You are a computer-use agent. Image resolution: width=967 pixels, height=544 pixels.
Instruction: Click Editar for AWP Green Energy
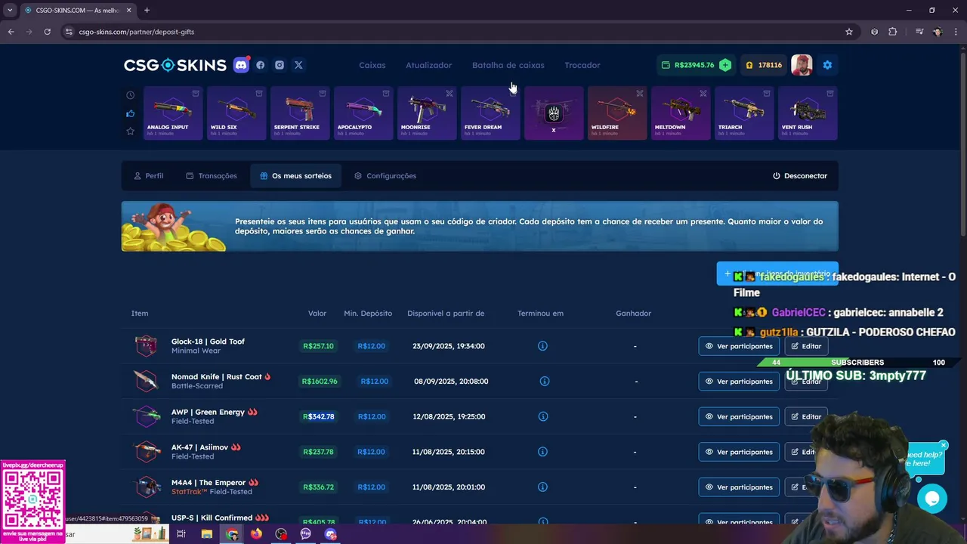coord(806,416)
